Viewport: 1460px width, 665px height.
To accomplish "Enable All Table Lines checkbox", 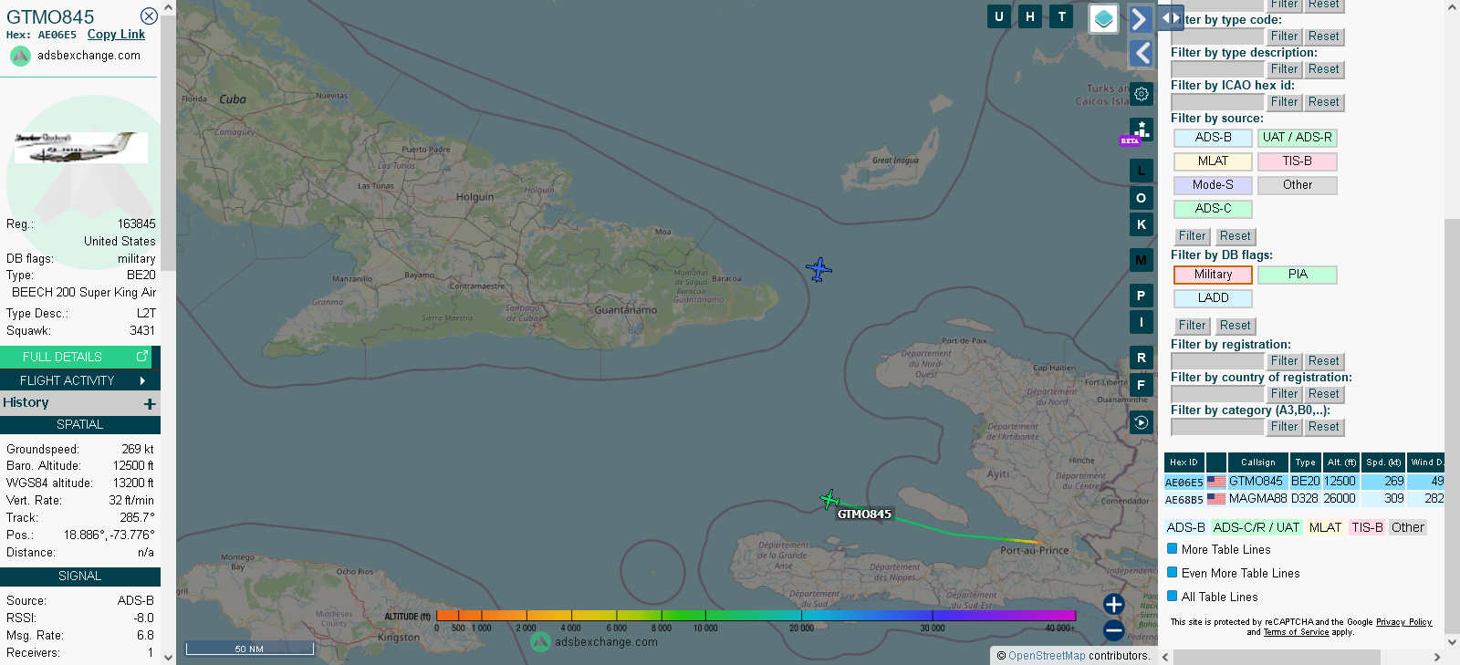I will (1173, 597).
